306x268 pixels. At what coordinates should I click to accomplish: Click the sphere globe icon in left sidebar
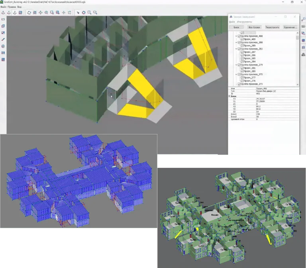point(3,46)
